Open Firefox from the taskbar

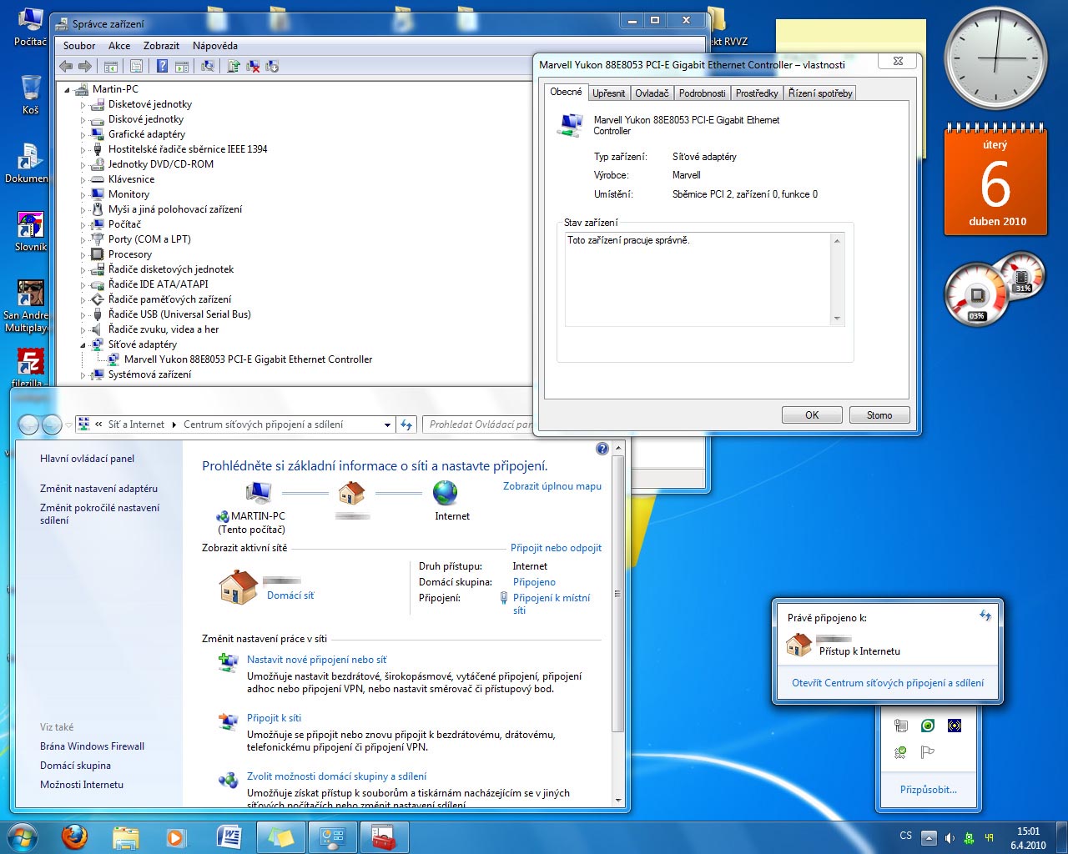point(75,836)
